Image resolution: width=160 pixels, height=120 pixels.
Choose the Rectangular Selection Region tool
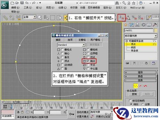[53, 18]
